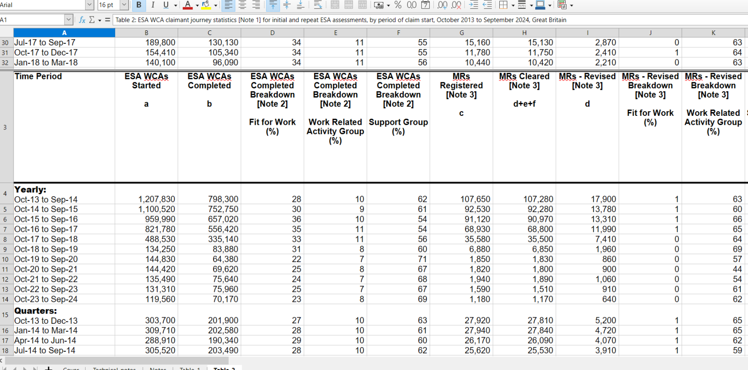Open the Function Wizard
The width and height of the screenshot is (748, 370).
tap(82, 20)
